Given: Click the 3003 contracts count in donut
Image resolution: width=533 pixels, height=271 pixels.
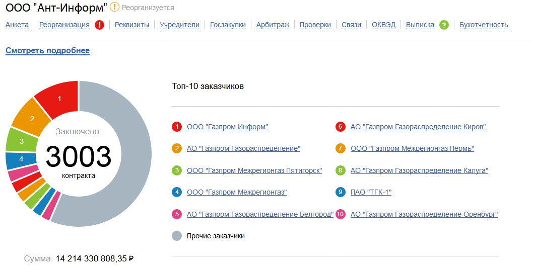Looking at the screenshot, I should pos(79,156).
